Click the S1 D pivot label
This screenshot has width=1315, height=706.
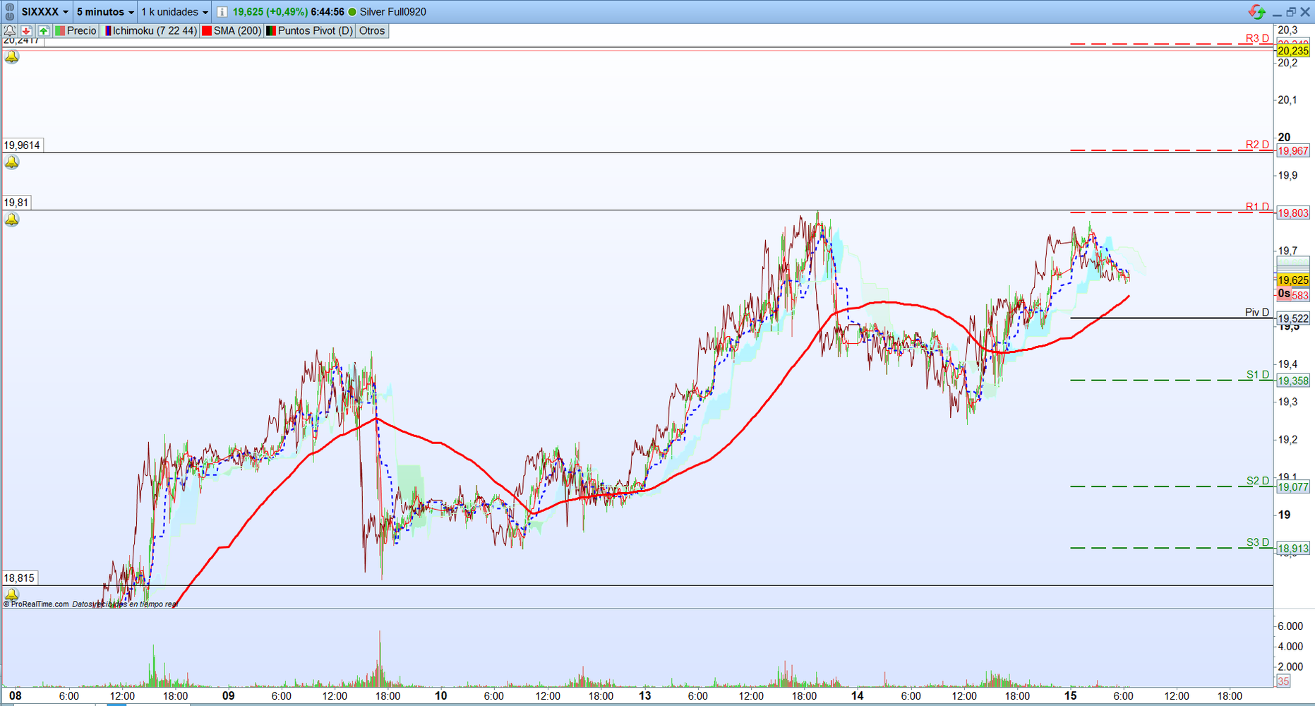1257,375
